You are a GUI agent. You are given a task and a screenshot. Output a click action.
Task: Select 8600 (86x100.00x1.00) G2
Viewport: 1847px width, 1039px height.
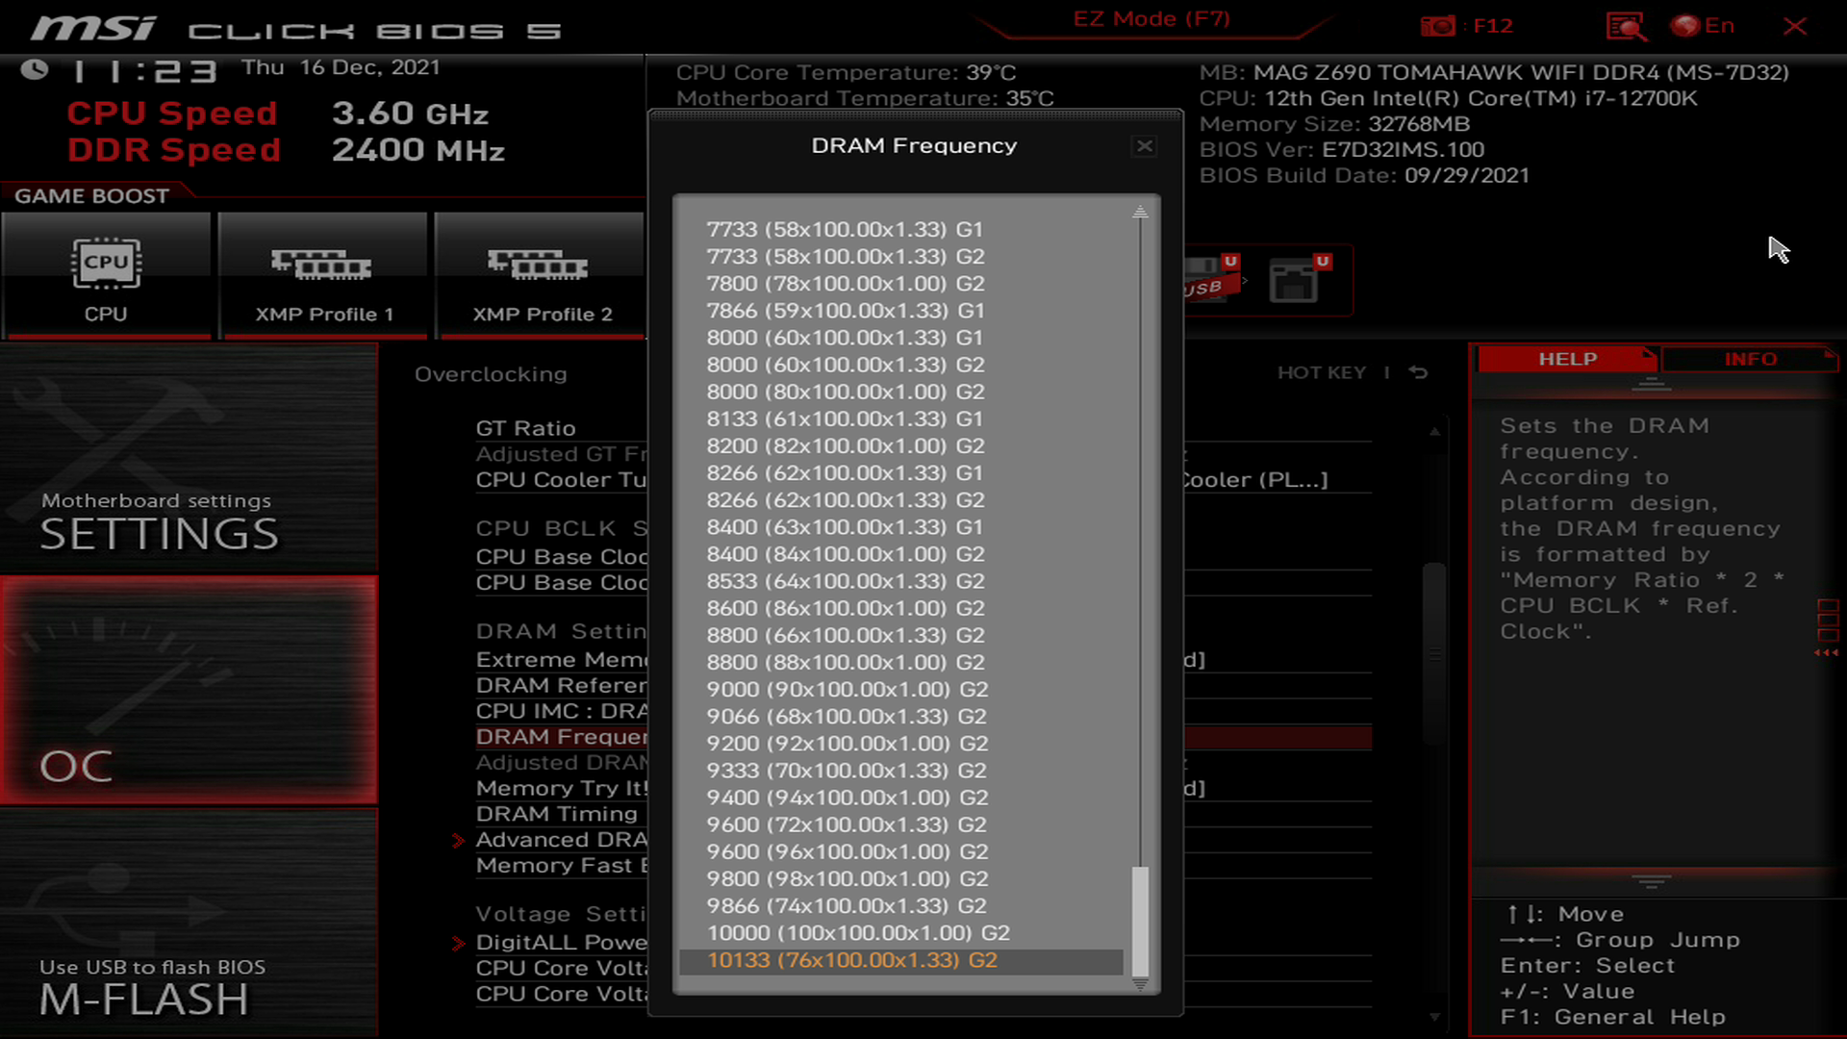click(x=845, y=608)
